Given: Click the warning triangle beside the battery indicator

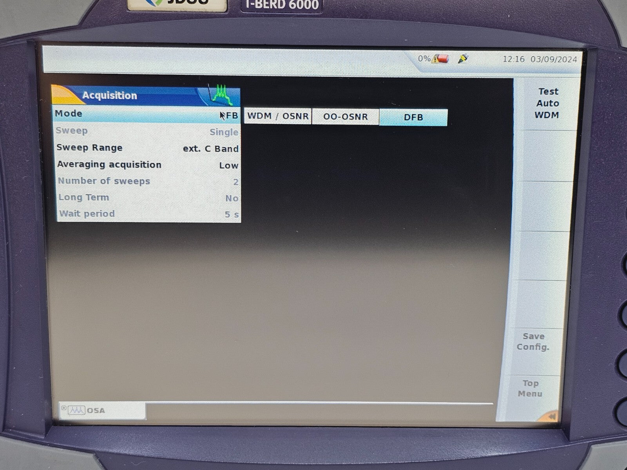Looking at the screenshot, I should [435, 60].
